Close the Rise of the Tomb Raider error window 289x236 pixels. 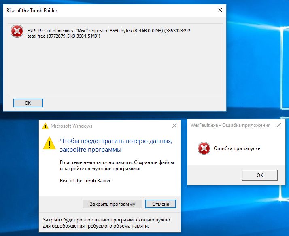(220, 10)
